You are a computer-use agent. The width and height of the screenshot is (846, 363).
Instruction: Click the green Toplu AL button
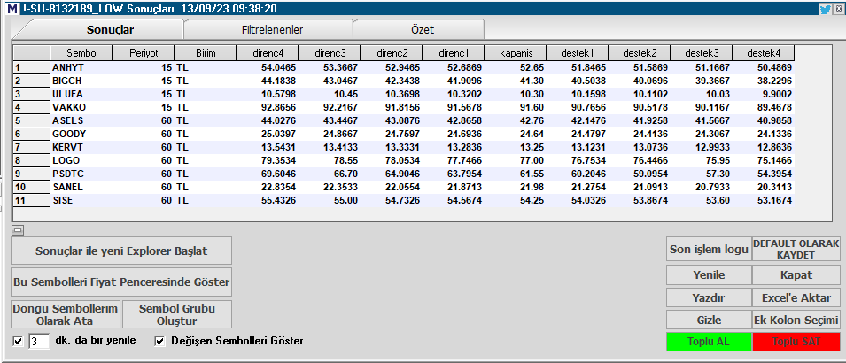coord(709,342)
